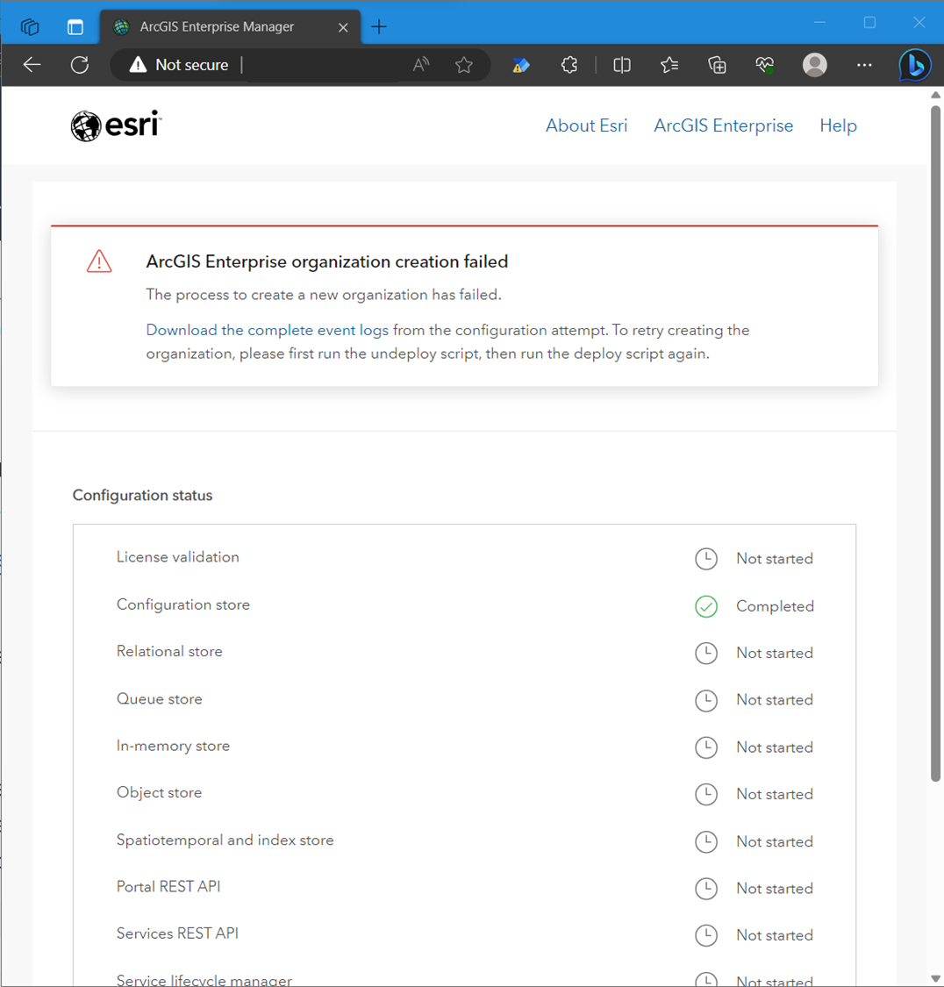Open the user profile avatar
The width and height of the screenshot is (944, 987).
[814, 65]
